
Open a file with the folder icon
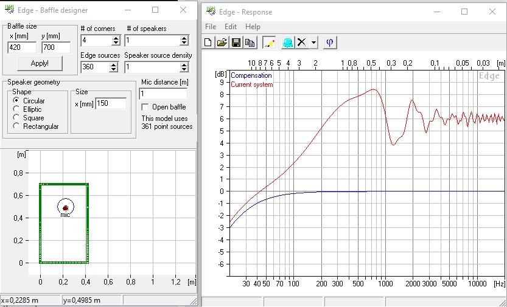[222, 43]
